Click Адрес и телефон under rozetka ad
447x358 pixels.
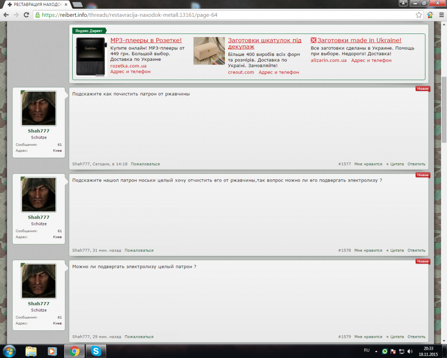point(130,71)
